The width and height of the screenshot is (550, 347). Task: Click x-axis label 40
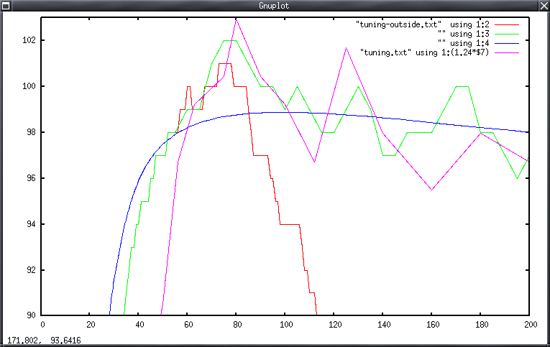[139, 325]
